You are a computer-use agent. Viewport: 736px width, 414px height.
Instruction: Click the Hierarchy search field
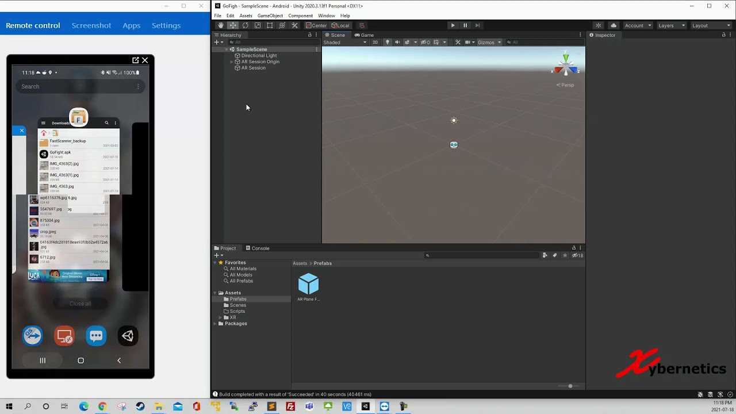point(272,42)
